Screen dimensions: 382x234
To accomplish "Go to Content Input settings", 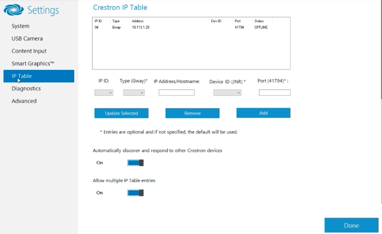I will coord(29,51).
